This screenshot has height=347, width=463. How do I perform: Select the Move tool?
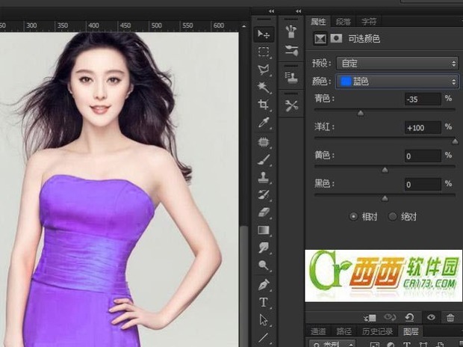[x=264, y=34]
